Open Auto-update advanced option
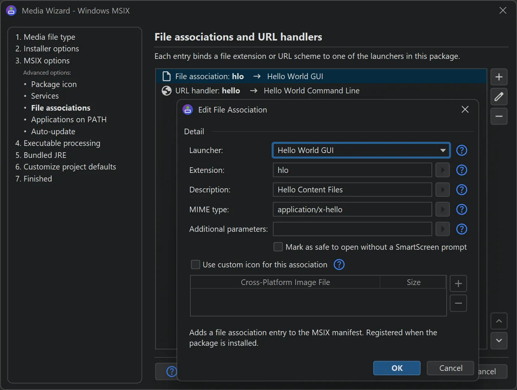This screenshot has height=390, width=517. (53, 132)
